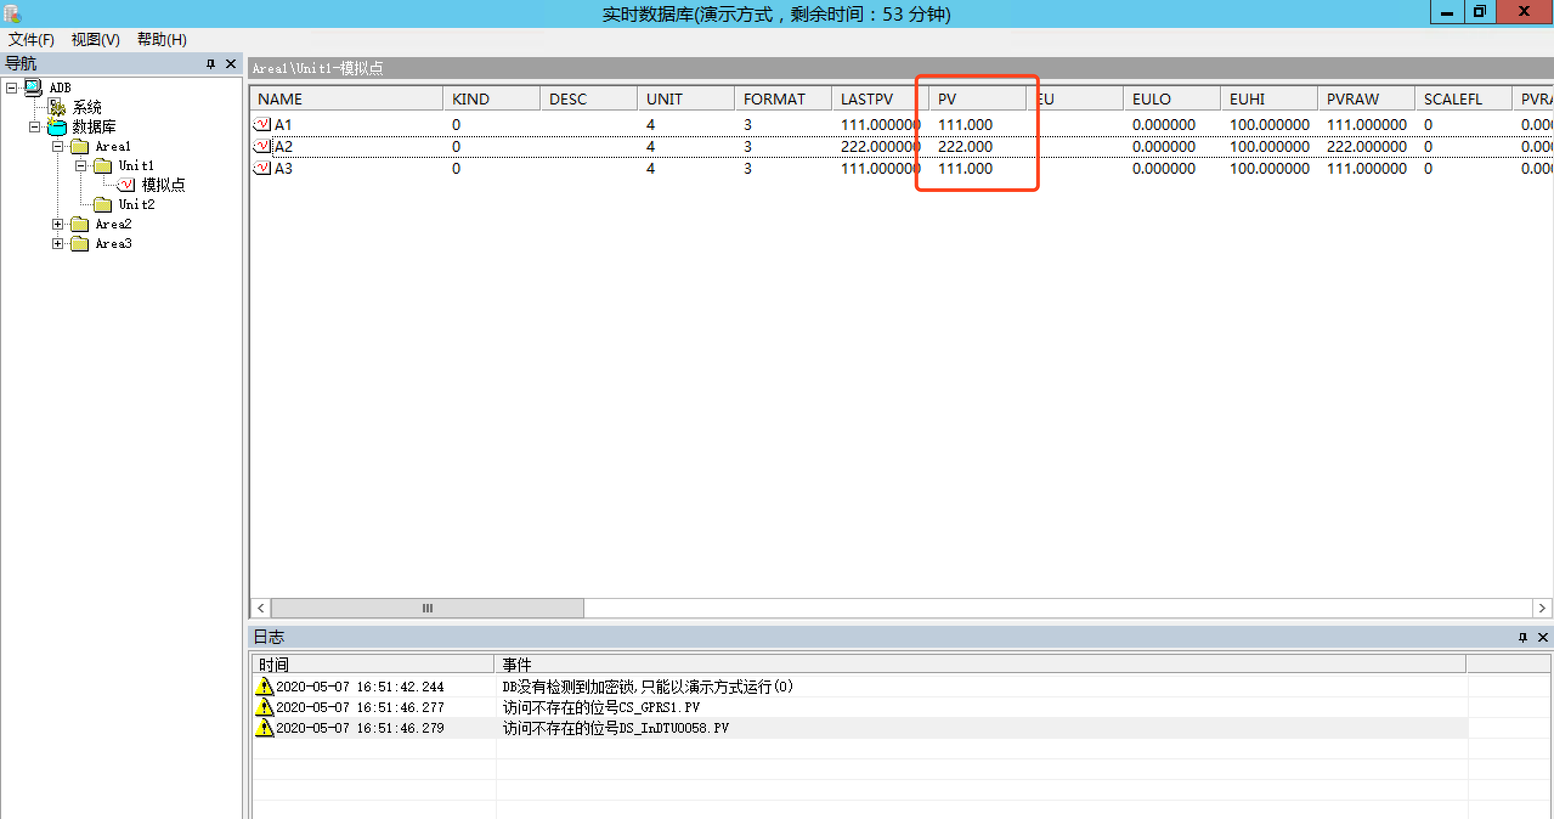
Task: Expand the Area3 tree node
Action: 58,244
